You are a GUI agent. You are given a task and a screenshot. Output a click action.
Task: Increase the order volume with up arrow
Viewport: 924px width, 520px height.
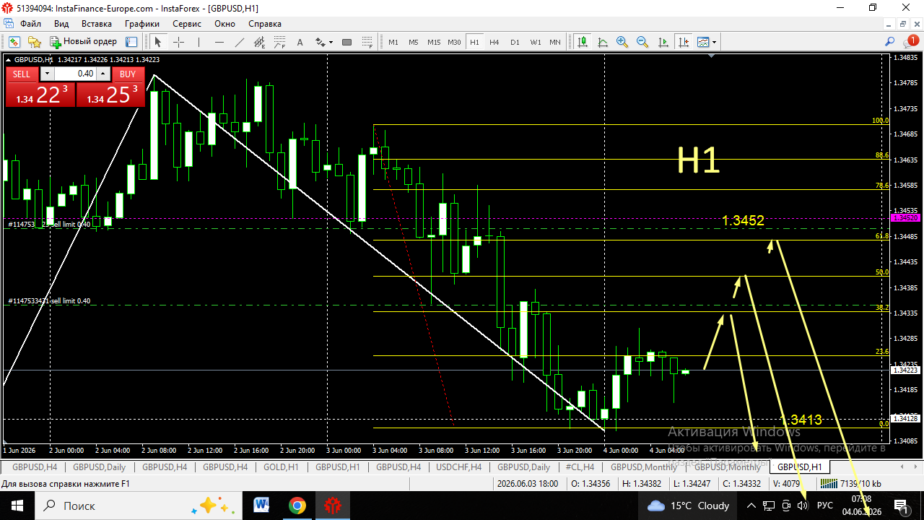(x=103, y=74)
